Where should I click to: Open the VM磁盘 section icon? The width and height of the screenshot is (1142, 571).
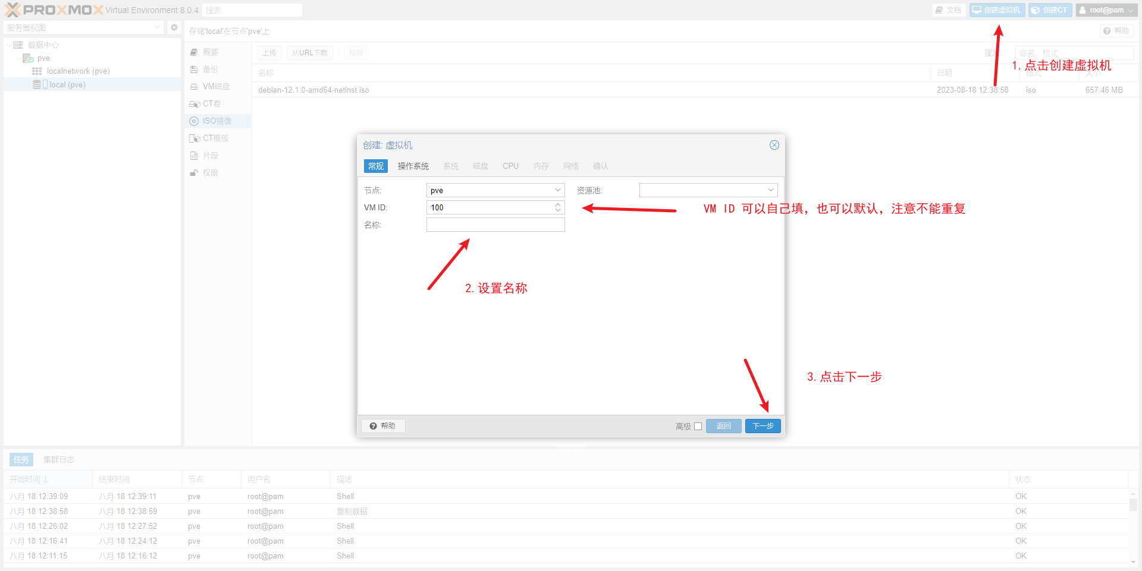pos(194,87)
